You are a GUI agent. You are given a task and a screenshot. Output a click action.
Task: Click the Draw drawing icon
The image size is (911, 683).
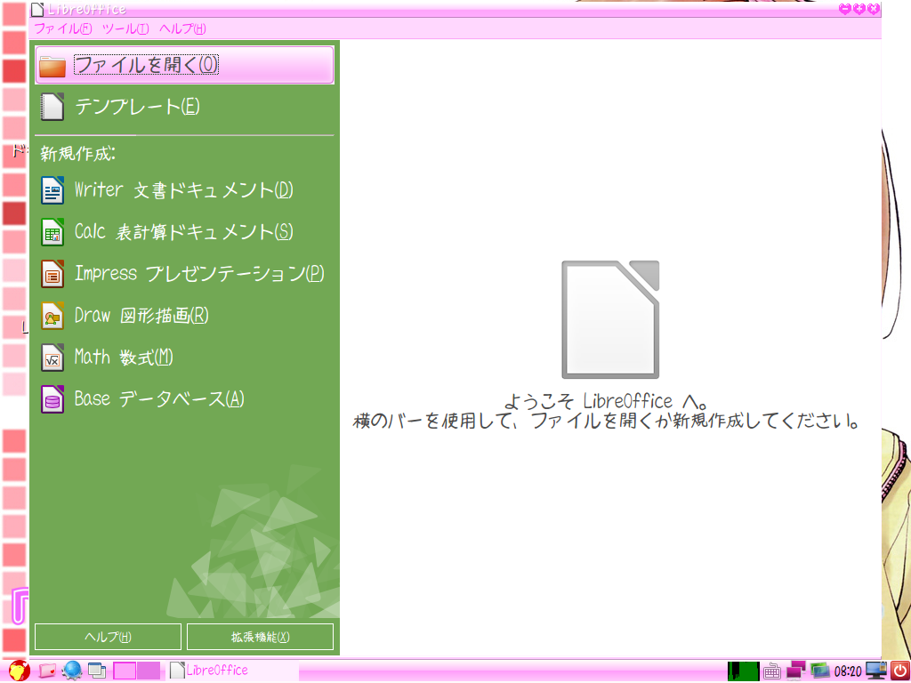52,316
